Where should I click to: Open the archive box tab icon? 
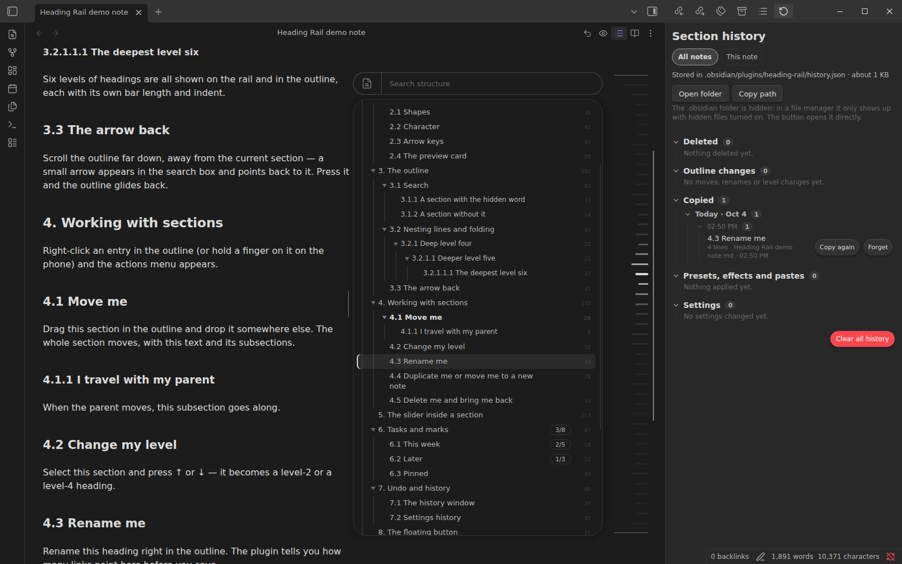click(742, 11)
